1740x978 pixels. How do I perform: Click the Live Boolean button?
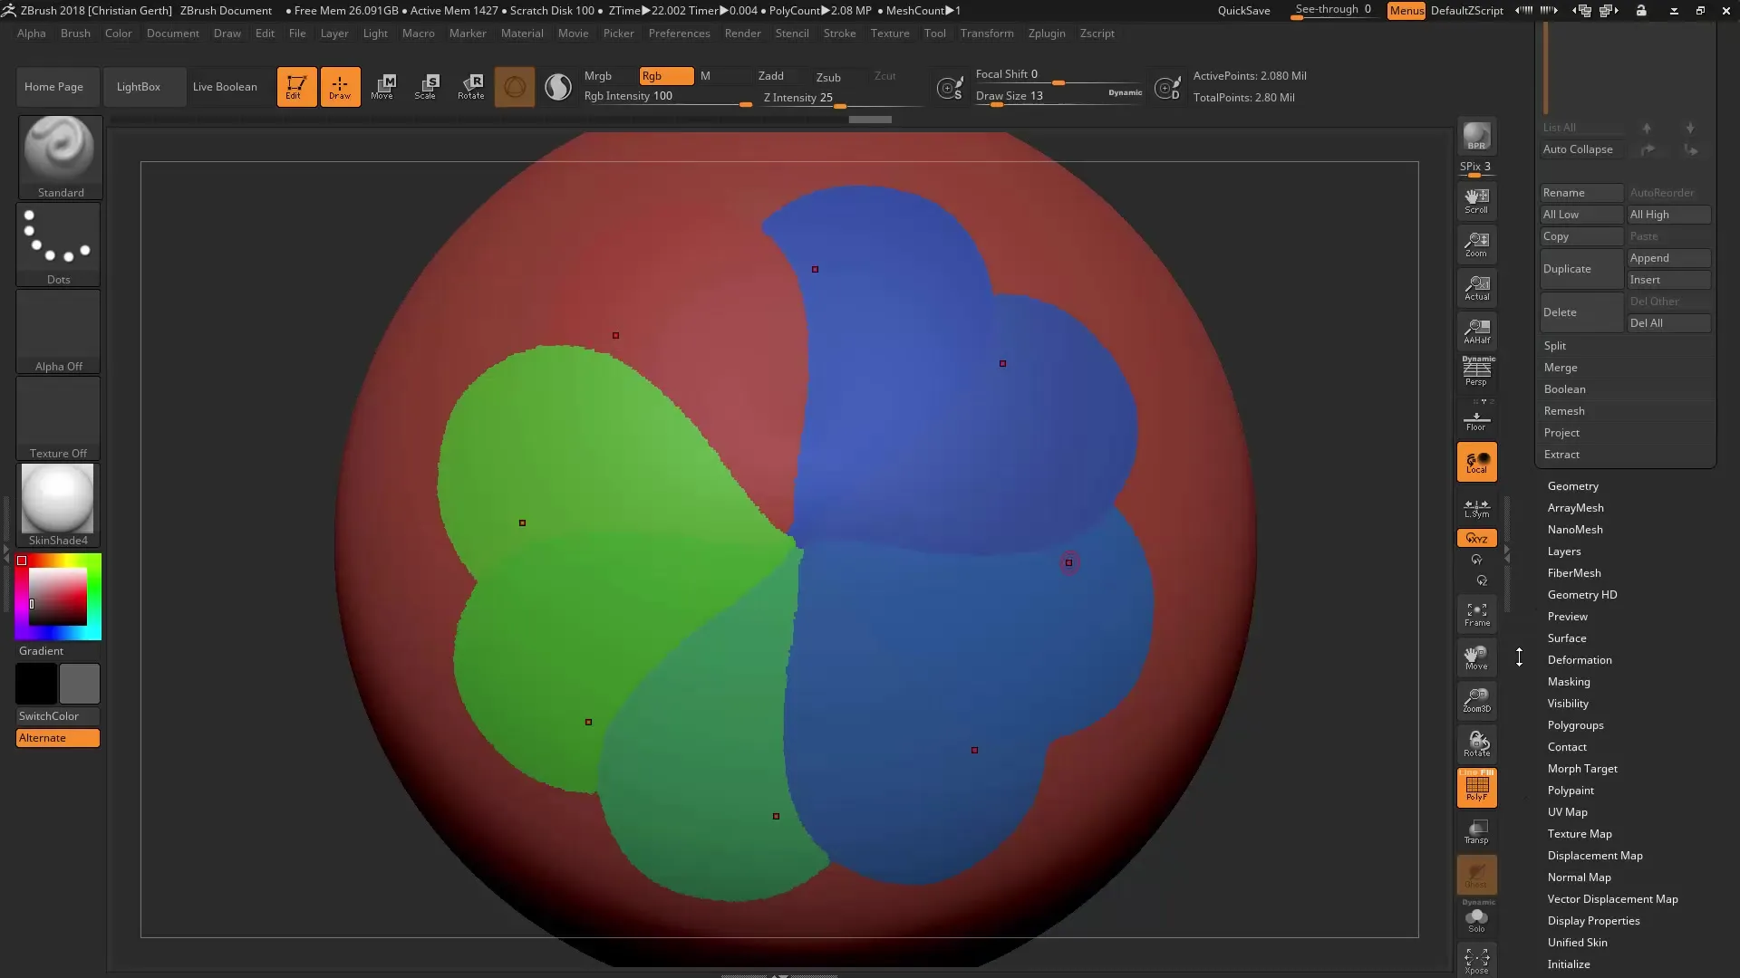click(225, 87)
